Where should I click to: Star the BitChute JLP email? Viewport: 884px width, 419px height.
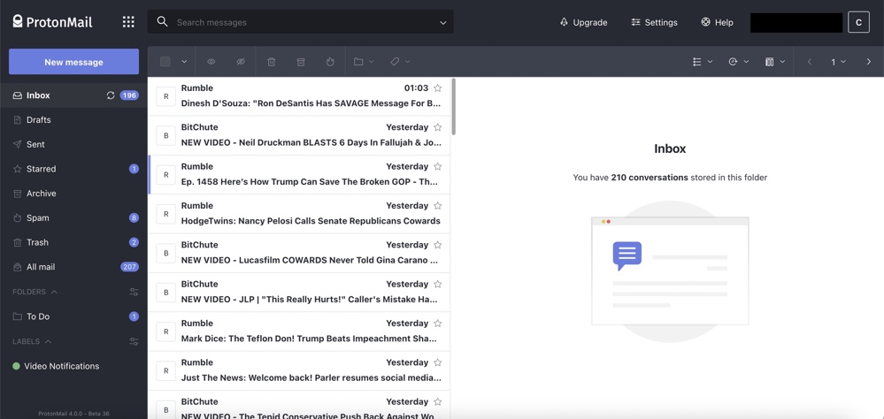[437, 284]
